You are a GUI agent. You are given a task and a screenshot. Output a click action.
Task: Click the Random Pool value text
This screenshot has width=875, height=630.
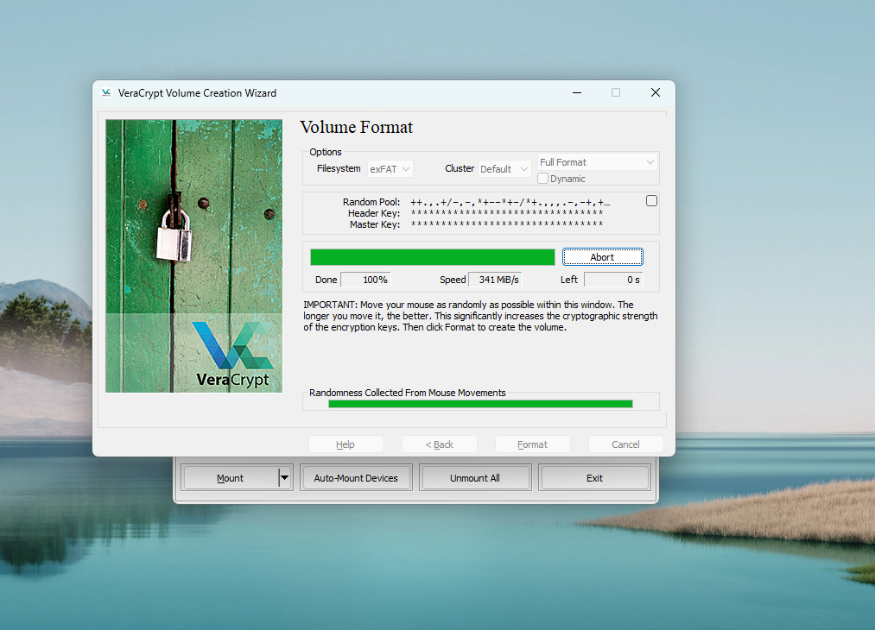(510, 203)
